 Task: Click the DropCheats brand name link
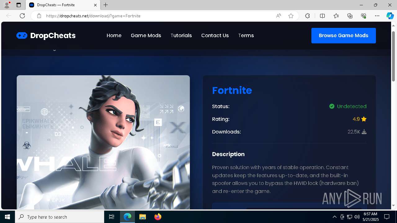pyautogui.click(x=53, y=36)
